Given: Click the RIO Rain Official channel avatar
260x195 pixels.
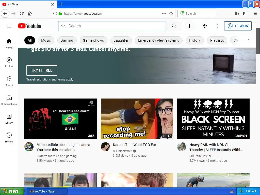Looking at the screenshot, I should [182, 147].
